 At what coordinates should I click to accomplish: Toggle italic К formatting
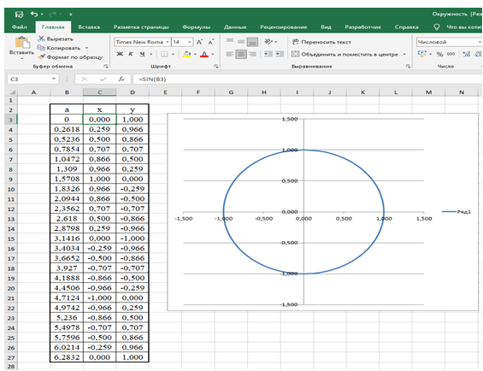[131, 54]
